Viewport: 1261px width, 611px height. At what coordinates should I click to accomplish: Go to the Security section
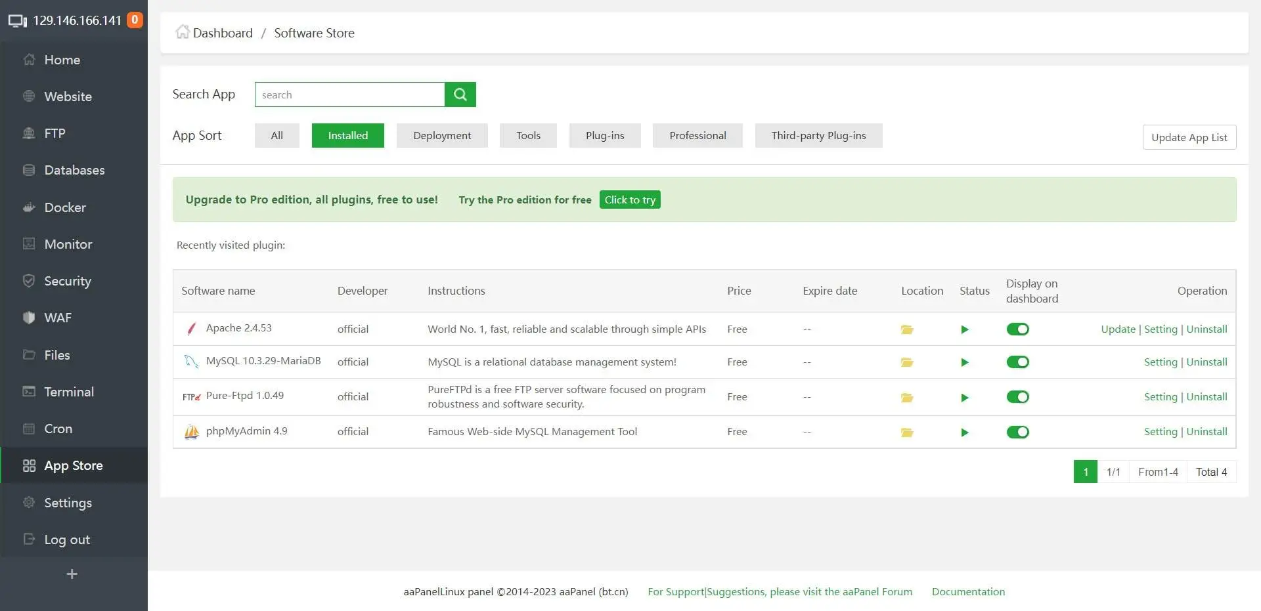coord(74,281)
